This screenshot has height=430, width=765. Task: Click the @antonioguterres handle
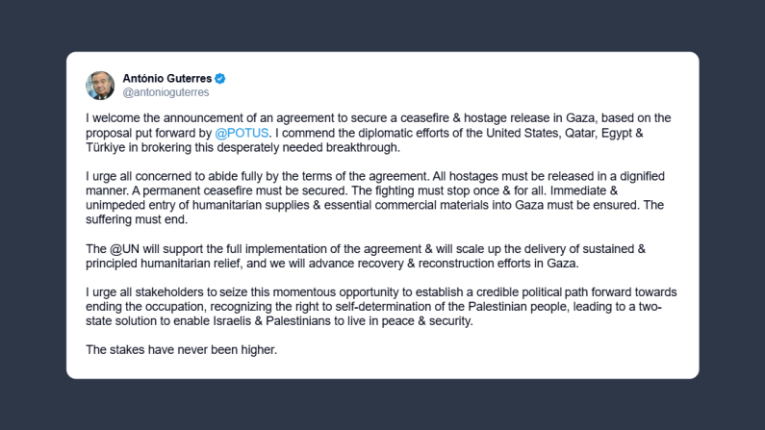click(x=166, y=92)
